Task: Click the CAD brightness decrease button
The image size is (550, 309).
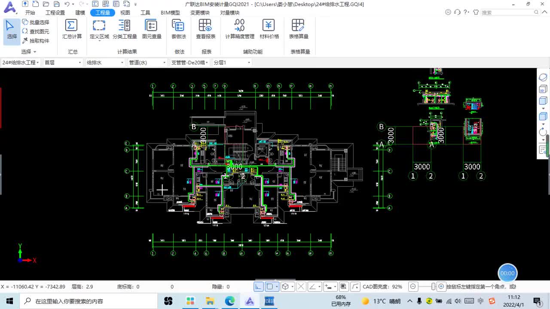Action: tap(413, 287)
